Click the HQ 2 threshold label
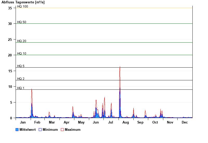The height and width of the screenshot is (143, 208). [21, 79]
